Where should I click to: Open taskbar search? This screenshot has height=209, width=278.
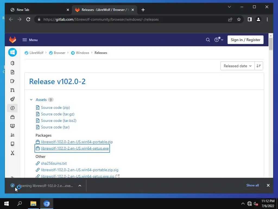point(20,204)
